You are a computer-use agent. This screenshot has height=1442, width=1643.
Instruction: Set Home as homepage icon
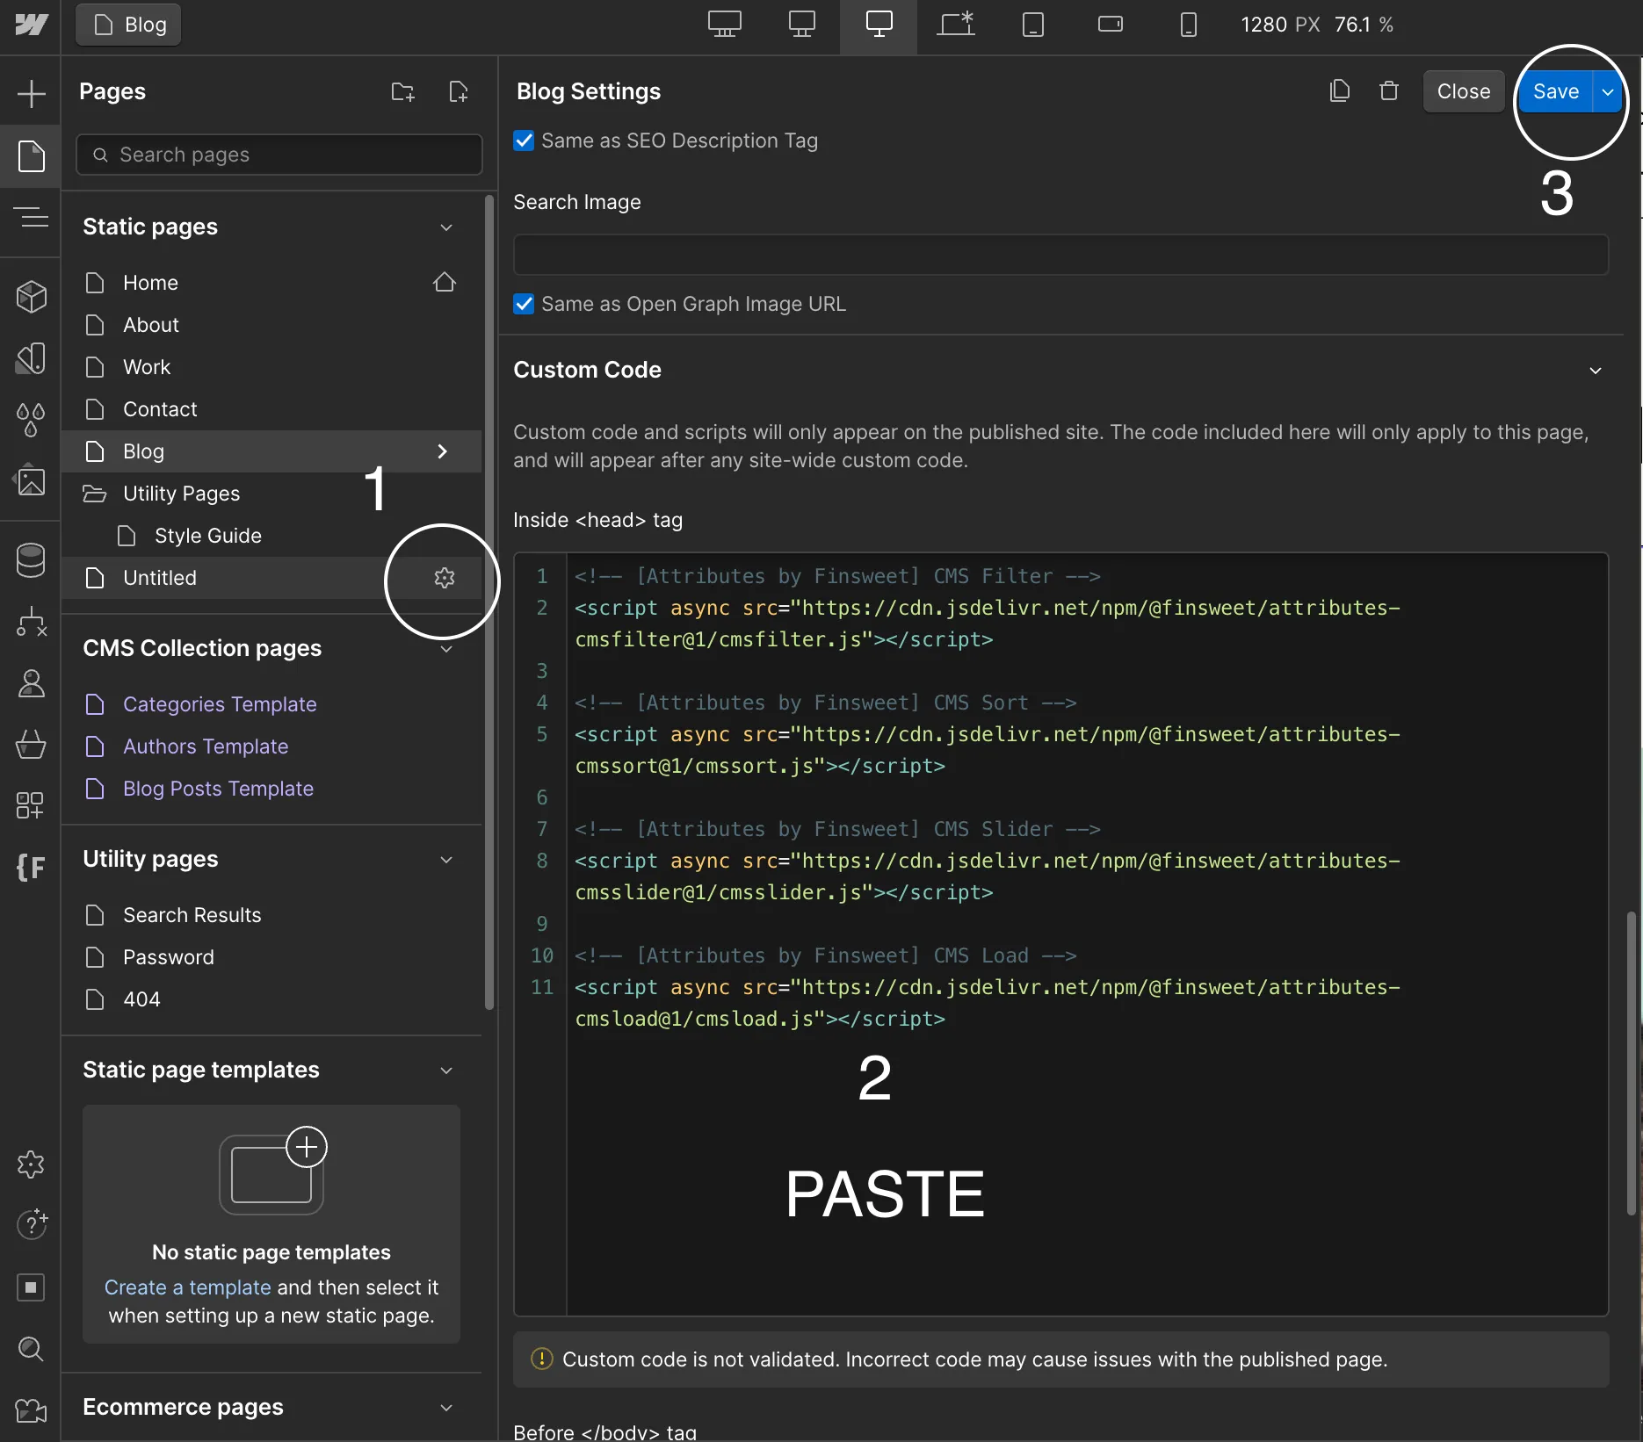445,282
